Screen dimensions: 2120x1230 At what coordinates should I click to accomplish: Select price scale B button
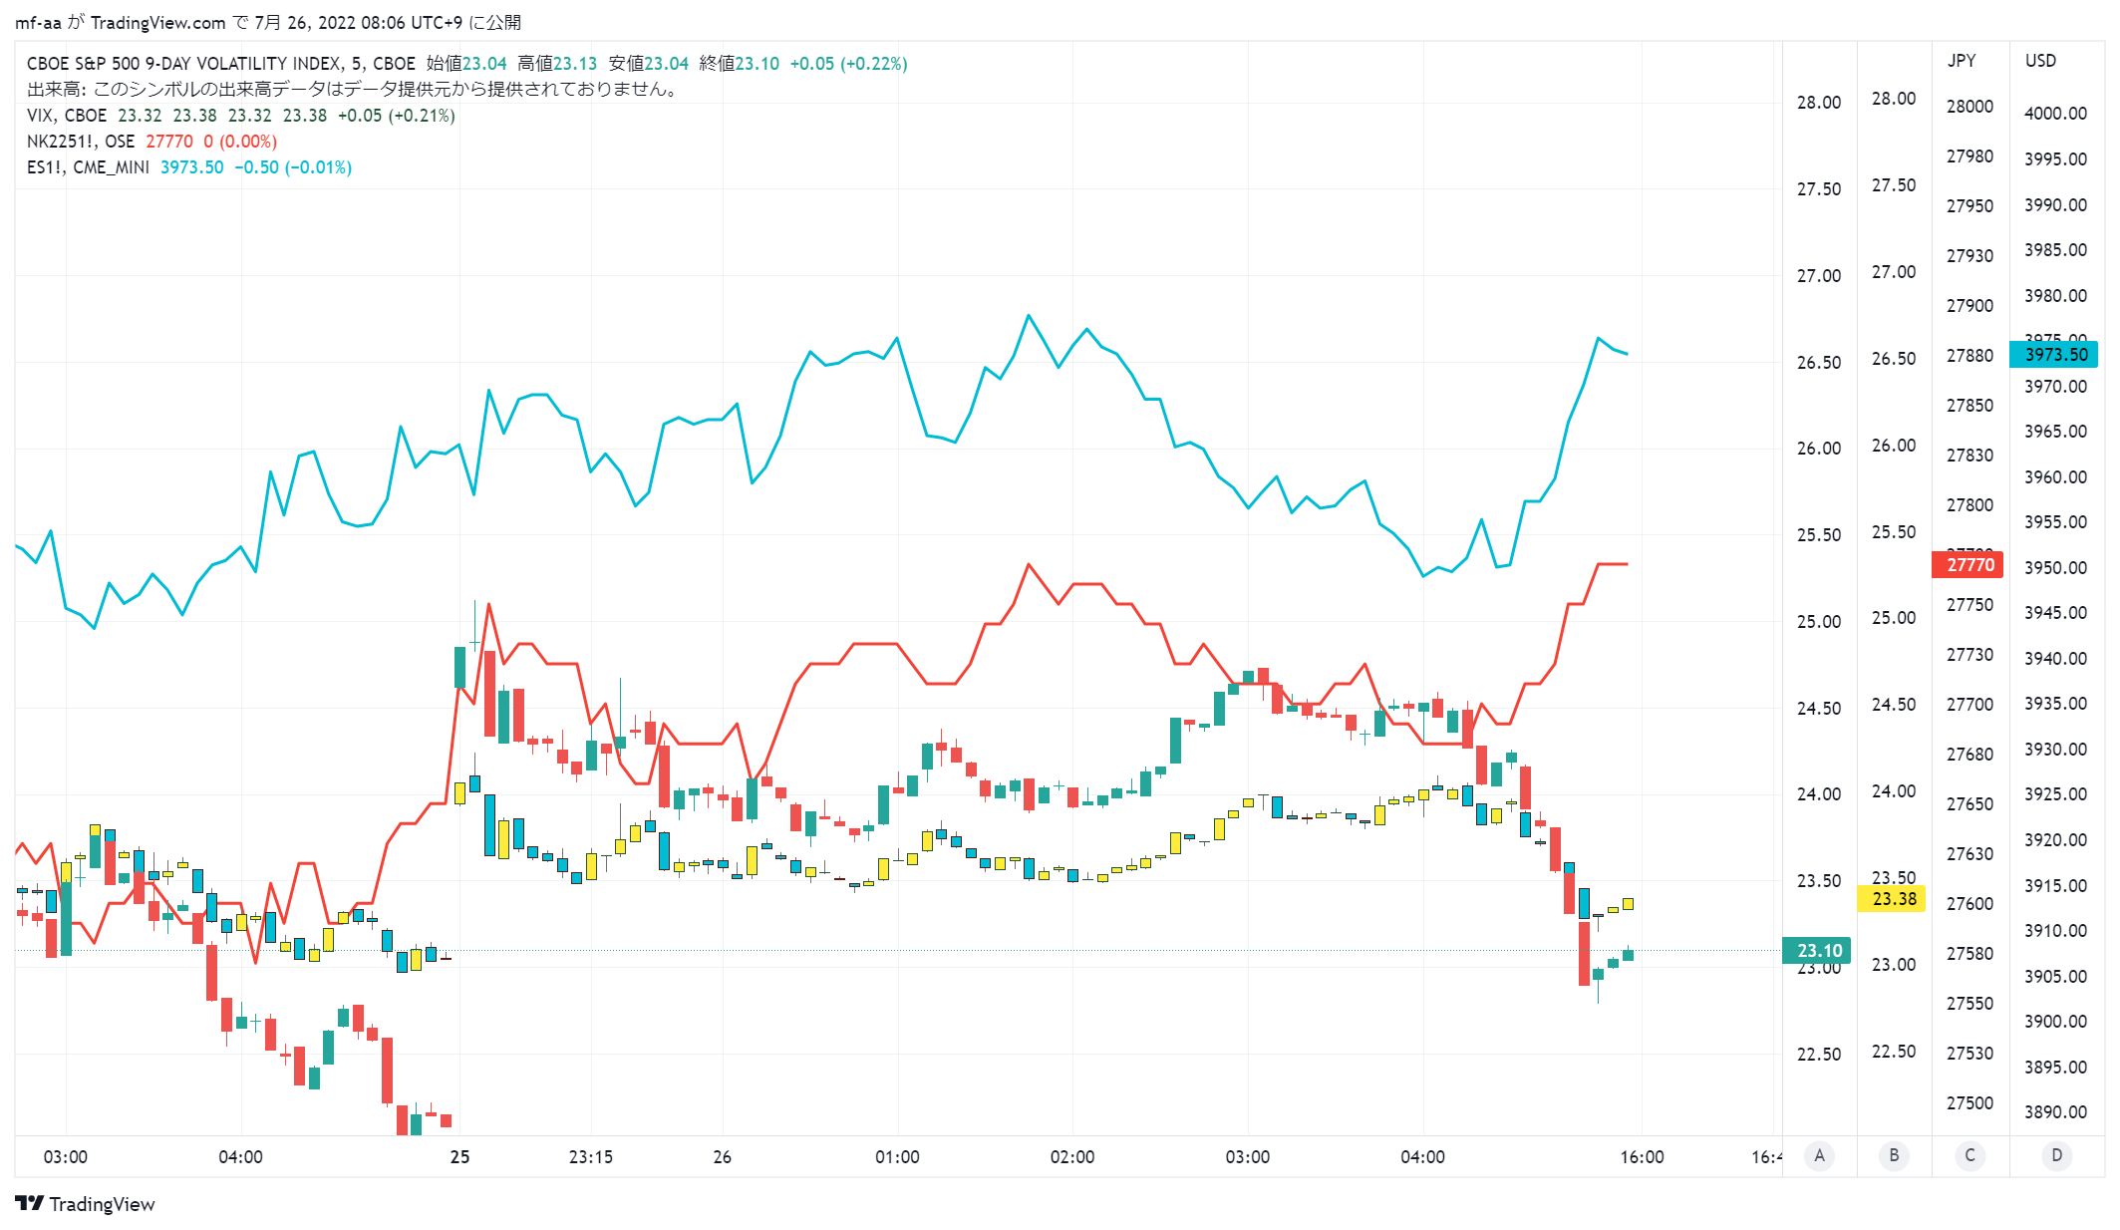(1894, 1156)
